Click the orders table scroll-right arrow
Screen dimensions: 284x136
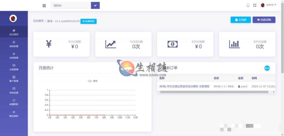point(274,92)
